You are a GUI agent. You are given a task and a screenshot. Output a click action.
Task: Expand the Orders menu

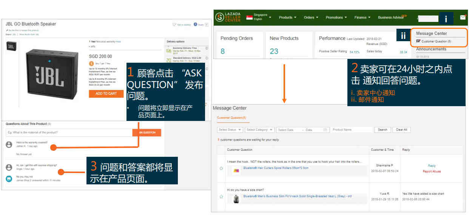tap(311, 17)
